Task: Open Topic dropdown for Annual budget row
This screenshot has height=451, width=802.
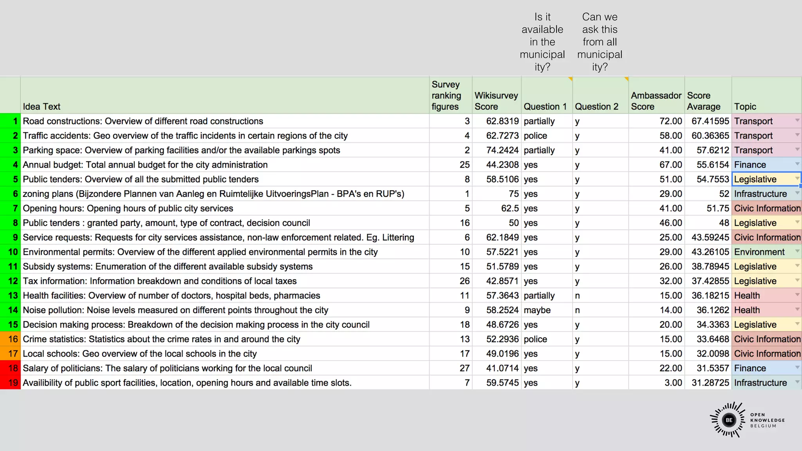Action: (797, 164)
